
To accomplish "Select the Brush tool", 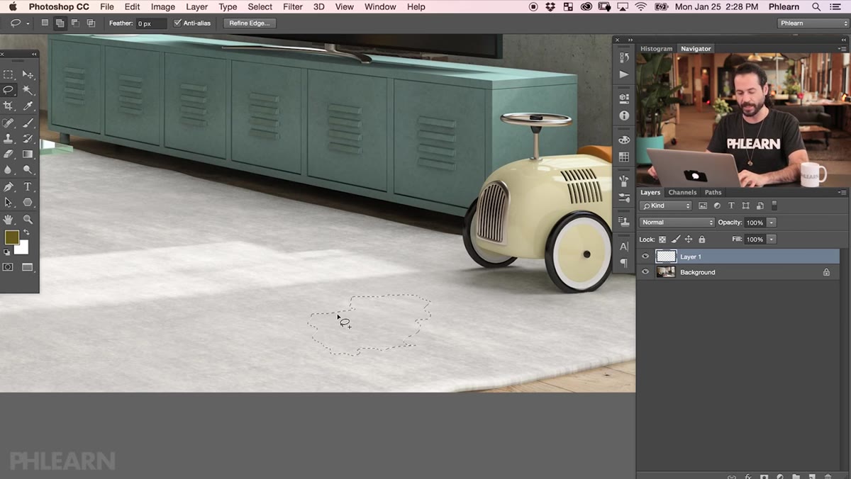I will [x=28, y=123].
